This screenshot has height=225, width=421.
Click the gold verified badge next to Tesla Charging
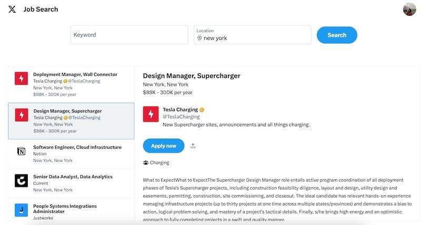click(x=202, y=110)
